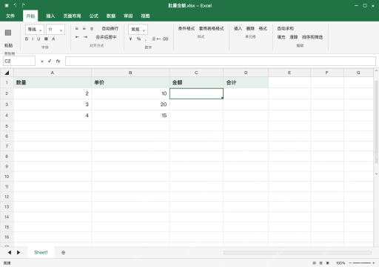The height and width of the screenshot is (267, 379).
Task: Switch to the 公式 Formulas tab
Action: pyautogui.click(x=94, y=16)
